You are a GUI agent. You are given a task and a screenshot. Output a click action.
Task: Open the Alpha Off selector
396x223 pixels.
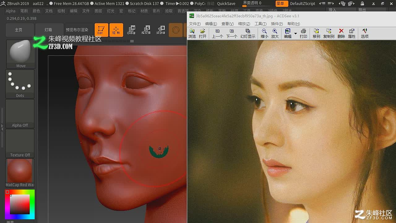tap(20, 113)
